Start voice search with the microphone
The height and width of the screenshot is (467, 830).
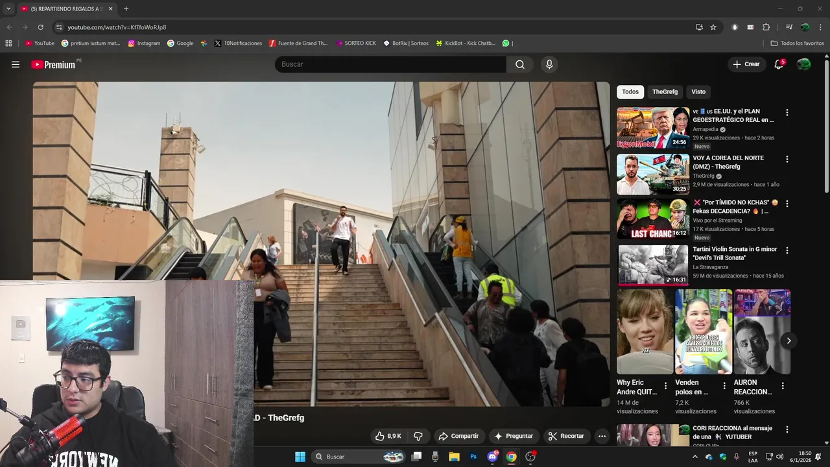pyautogui.click(x=549, y=64)
